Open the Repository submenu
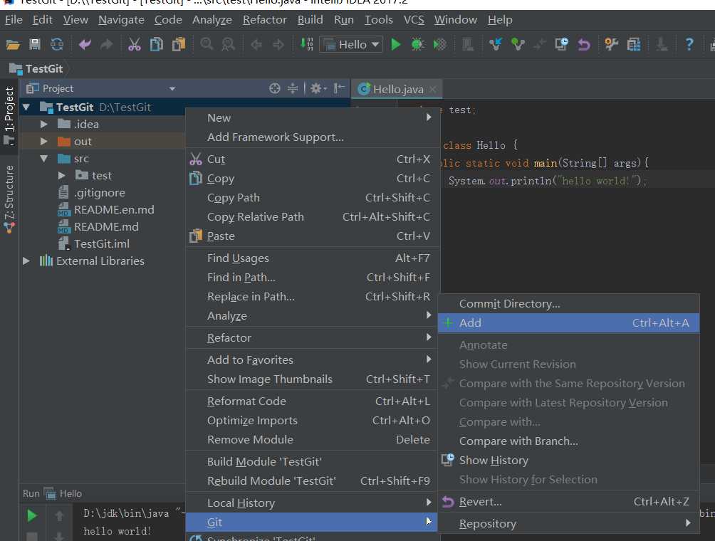The image size is (715, 541). 568,524
